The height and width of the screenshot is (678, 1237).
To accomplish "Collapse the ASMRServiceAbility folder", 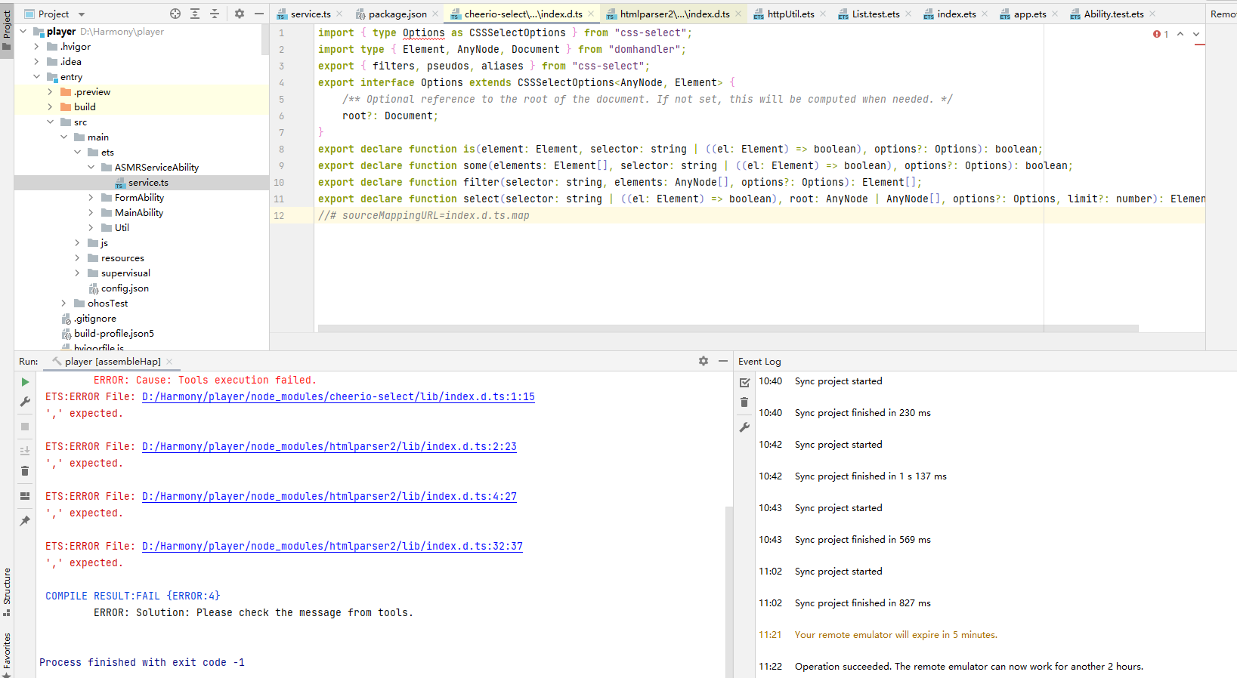I will pos(91,168).
